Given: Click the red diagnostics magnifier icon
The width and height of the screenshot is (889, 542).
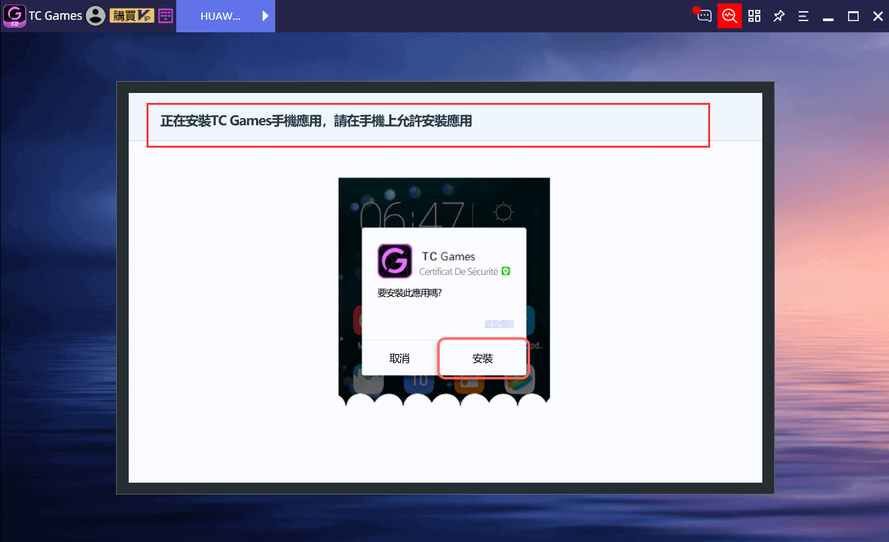Looking at the screenshot, I should tap(729, 16).
